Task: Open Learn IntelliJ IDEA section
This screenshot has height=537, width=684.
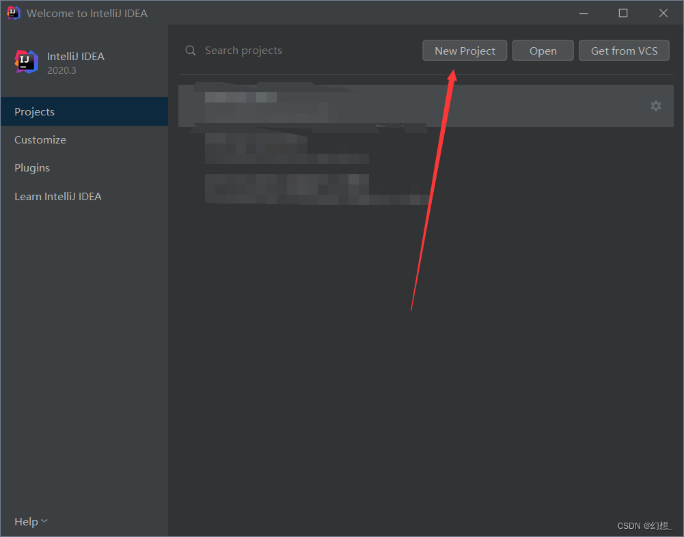Action: click(x=84, y=196)
